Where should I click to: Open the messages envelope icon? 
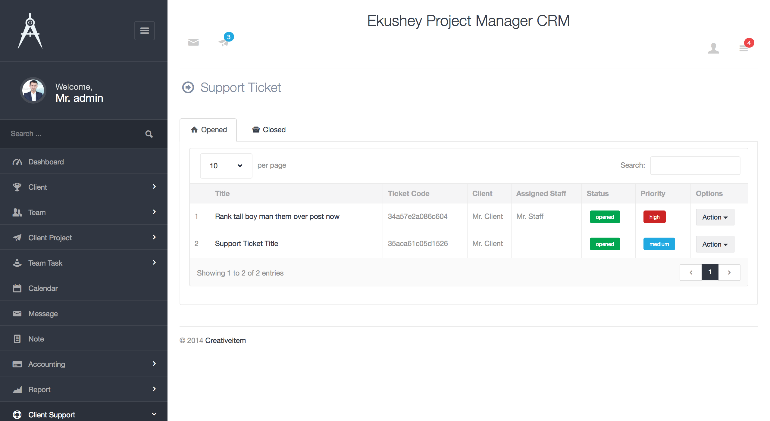tap(193, 42)
